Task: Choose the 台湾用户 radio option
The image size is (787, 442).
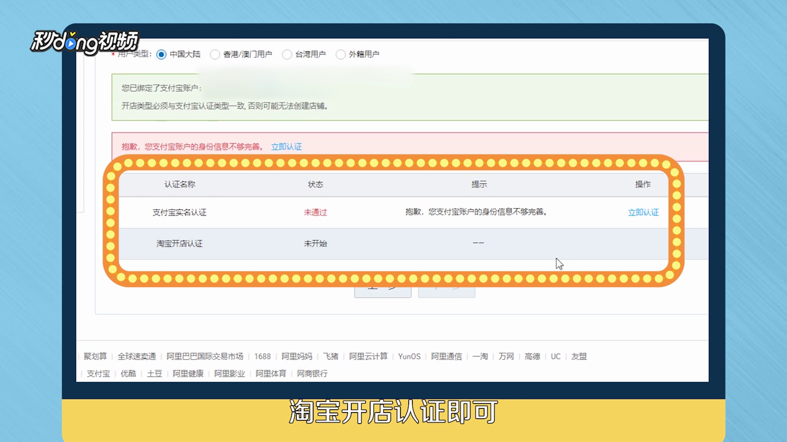Action: (x=287, y=54)
